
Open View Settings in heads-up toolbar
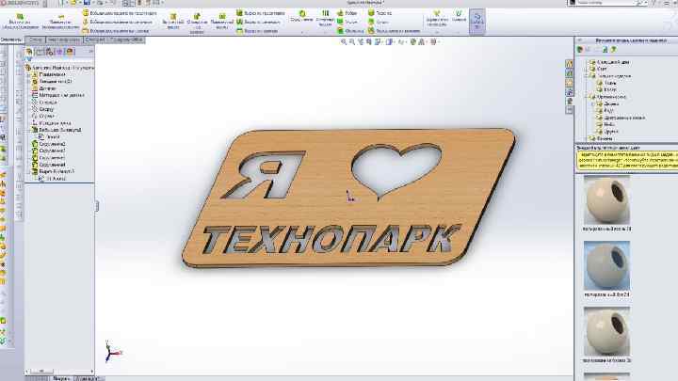(434, 42)
